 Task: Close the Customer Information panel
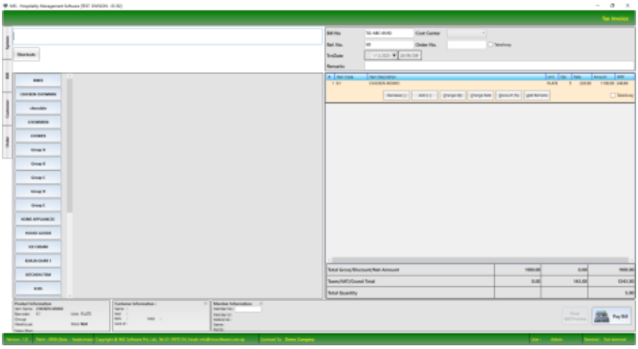(x=206, y=304)
